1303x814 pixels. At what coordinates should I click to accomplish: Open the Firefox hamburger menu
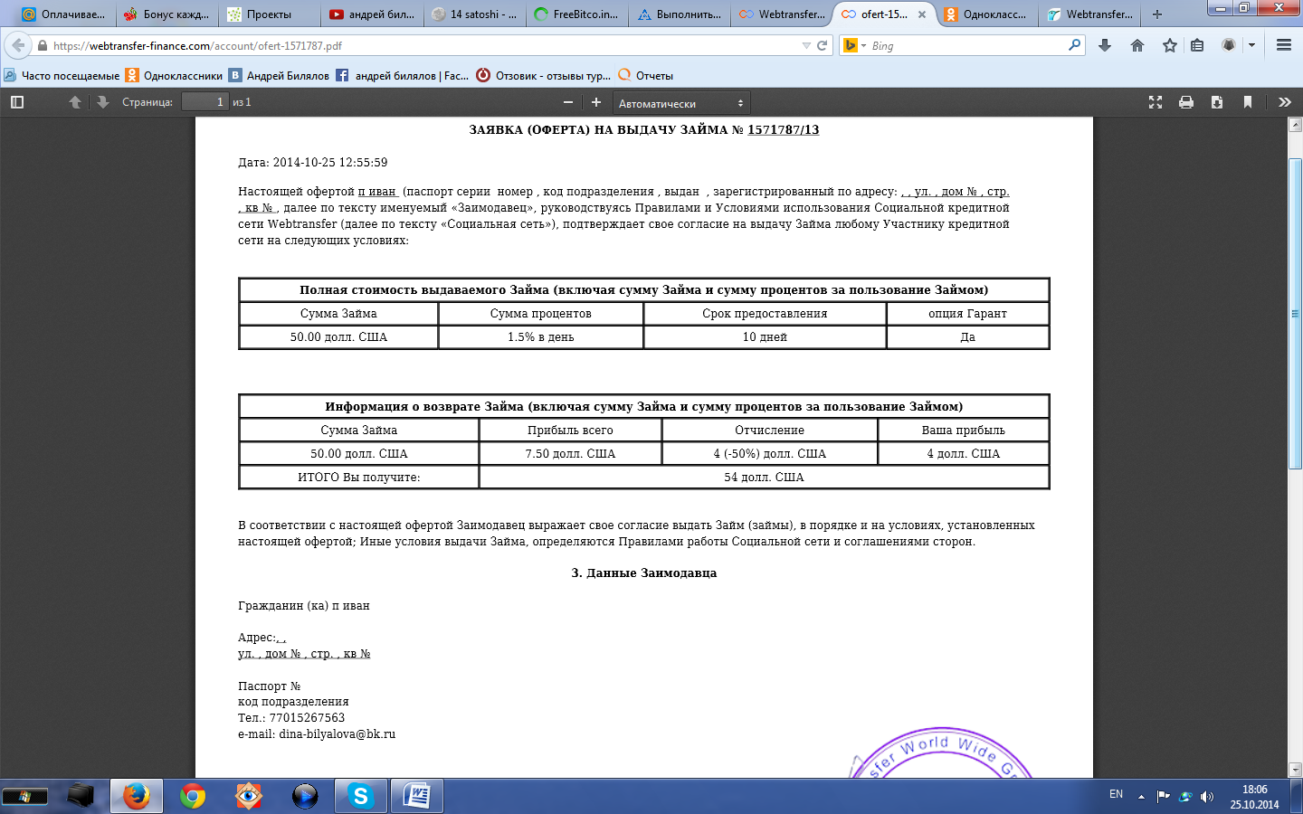1284,45
